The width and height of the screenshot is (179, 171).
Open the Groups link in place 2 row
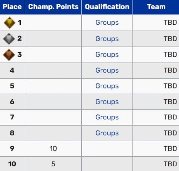107,39
